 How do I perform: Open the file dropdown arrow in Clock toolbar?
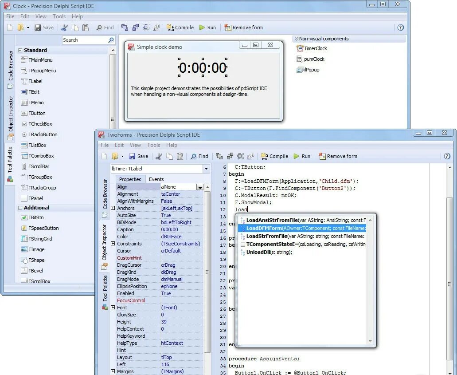[x=28, y=28]
